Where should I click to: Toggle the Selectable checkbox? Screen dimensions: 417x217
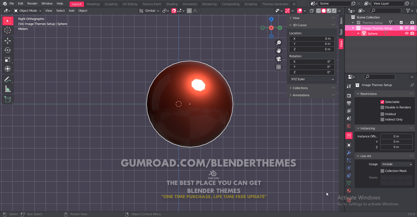coord(382,102)
